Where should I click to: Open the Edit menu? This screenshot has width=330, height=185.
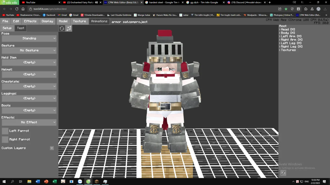tap(16, 21)
